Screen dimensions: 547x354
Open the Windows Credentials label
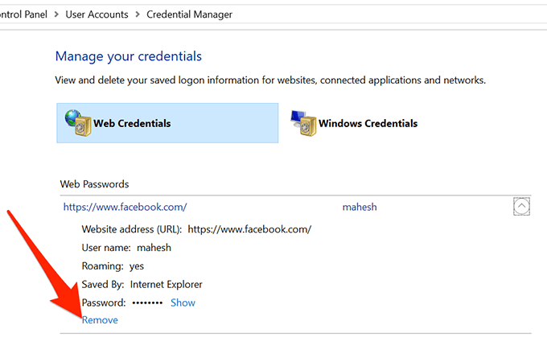(x=368, y=124)
